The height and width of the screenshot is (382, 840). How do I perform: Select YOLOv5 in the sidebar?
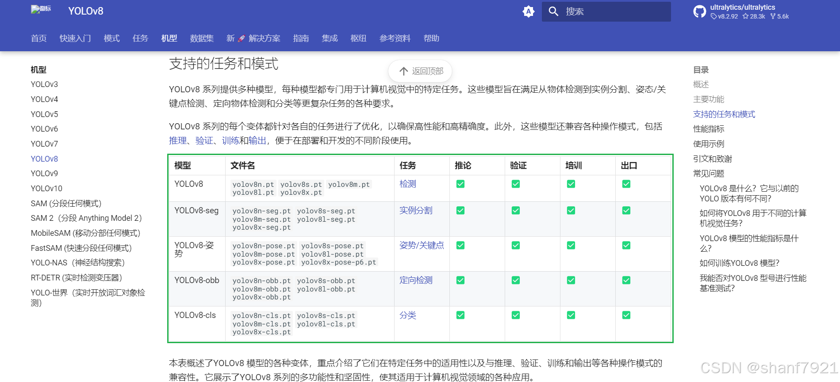(x=44, y=114)
